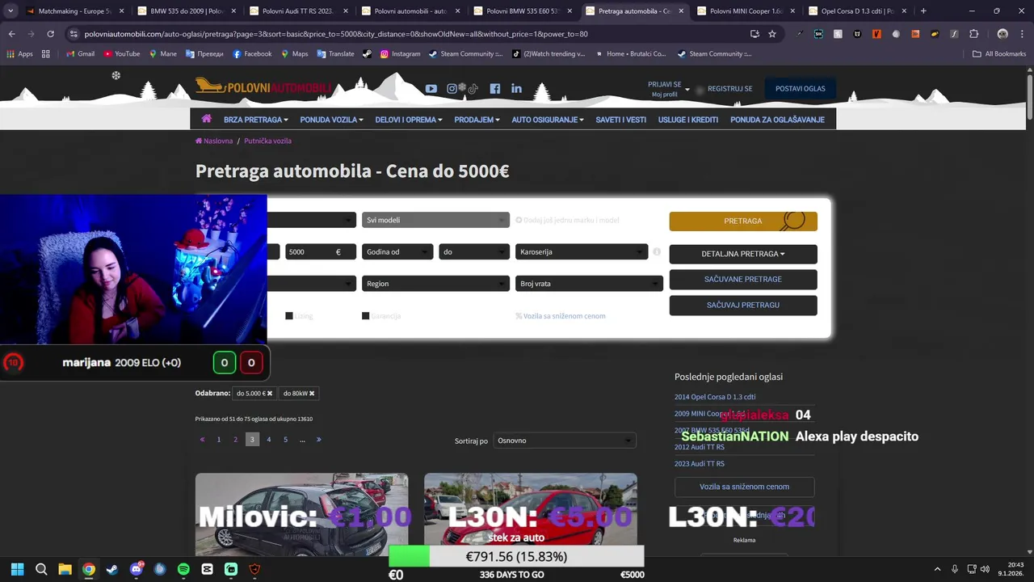Switch to the 'Opel Corsa D 1.3 cdti' tab

[856, 11]
